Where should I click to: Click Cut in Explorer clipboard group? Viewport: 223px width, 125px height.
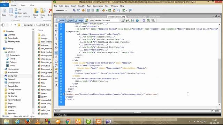coord(18,9)
